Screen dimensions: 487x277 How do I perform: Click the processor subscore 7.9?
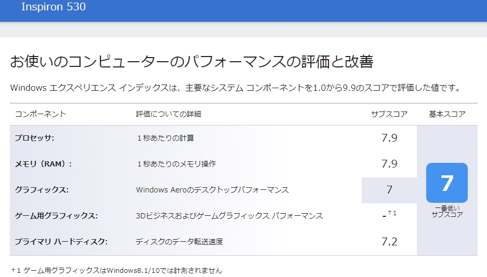pyautogui.click(x=389, y=138)
